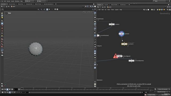This screenshot has height=96, width=171.
Task: Open the Tree View tab
Action: pyautogui.click(x=106, y=5)
